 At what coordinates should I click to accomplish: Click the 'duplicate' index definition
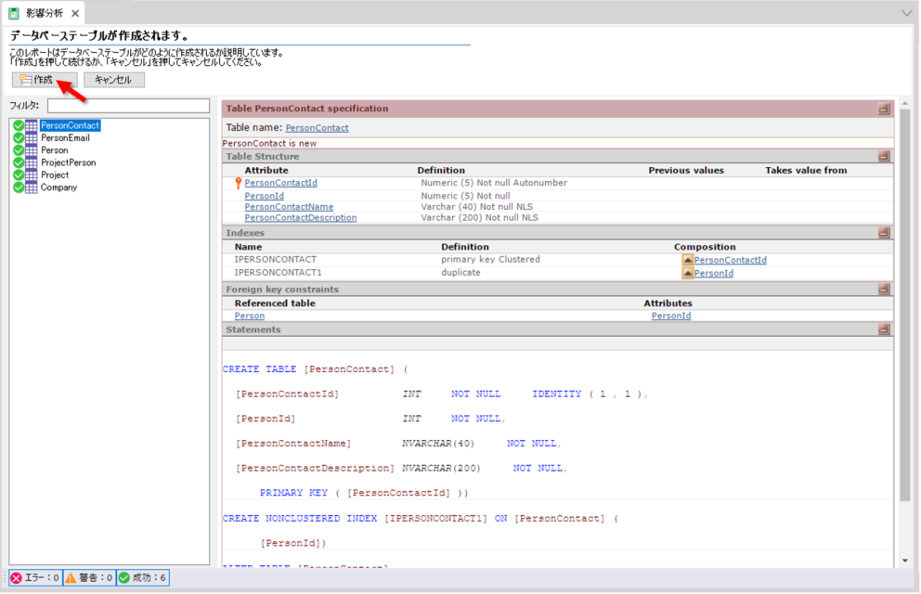(460, 273)
